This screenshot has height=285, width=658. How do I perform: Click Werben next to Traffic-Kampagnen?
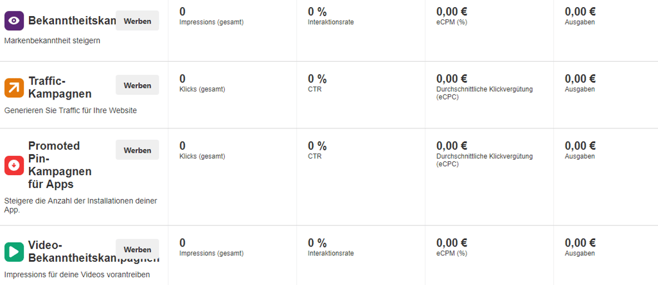pos(138,85)
